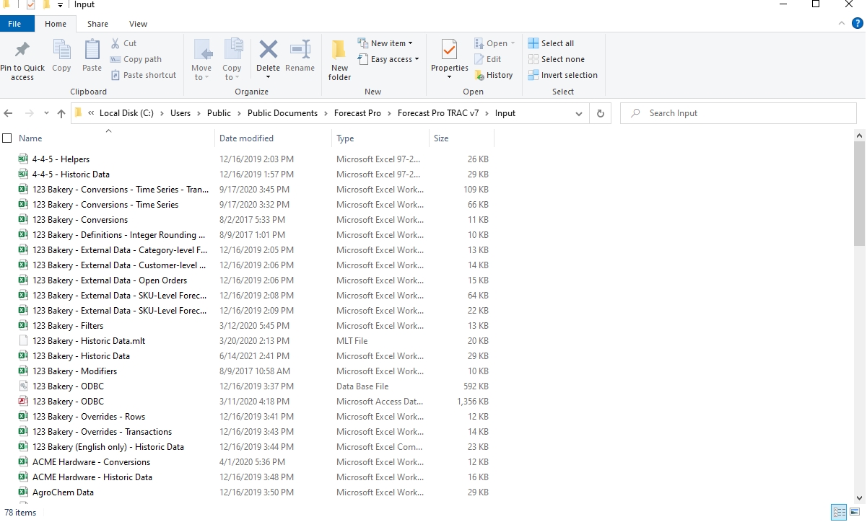Choose the Copy path command
This screenshot has width=867, height=522.
136,59
